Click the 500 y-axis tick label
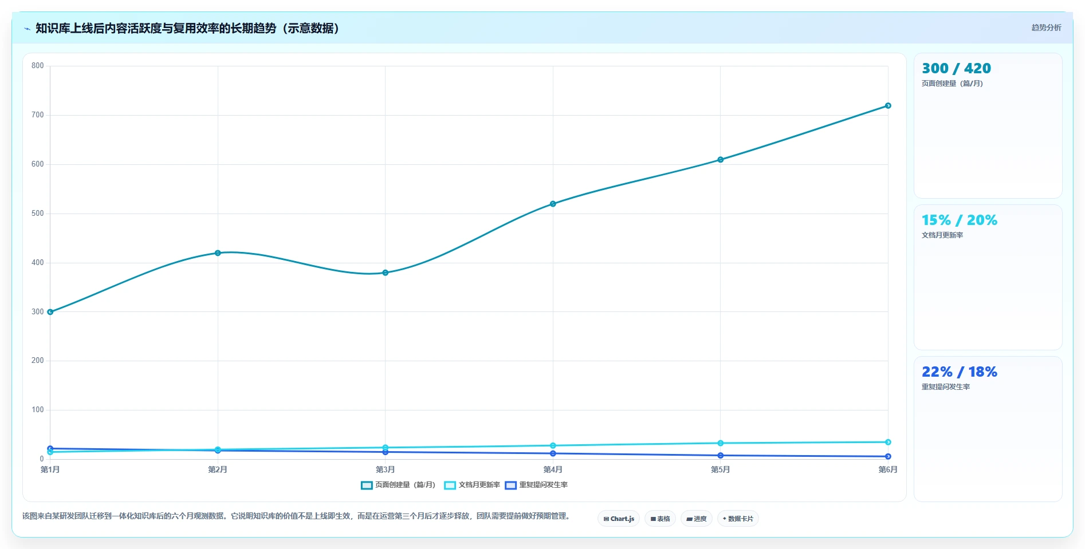This screenshot has width=1085, height=549. click(38, 214)
